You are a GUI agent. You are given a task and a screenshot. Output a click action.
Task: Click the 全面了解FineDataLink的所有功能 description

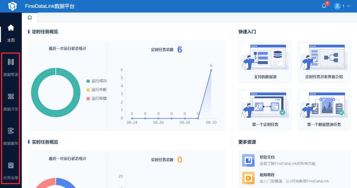[x=288, y=164]
